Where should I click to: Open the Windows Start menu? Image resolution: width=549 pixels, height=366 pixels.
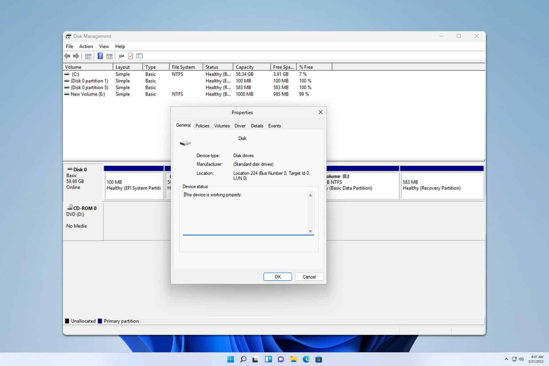pos(231,359)
